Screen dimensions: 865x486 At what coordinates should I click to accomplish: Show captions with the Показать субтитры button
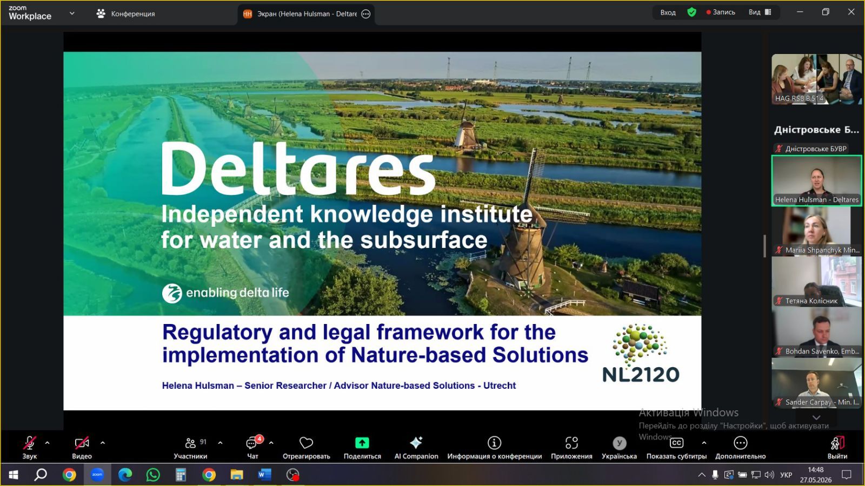(676, 447)
